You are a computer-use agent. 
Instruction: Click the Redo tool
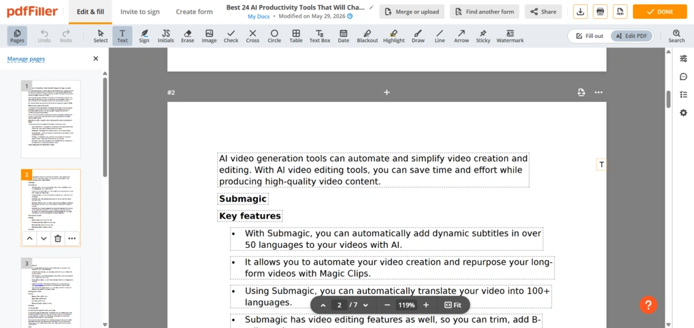[x=66, y=36]
